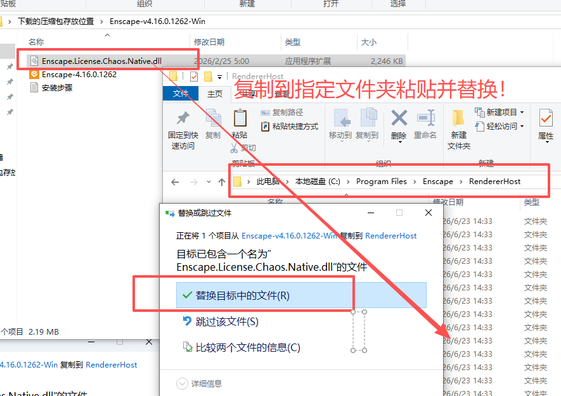Click the Enscape-4.16.0.1262 installer icon
The width and height of the screenshot is (561, 396).
(x=34, y=74)
